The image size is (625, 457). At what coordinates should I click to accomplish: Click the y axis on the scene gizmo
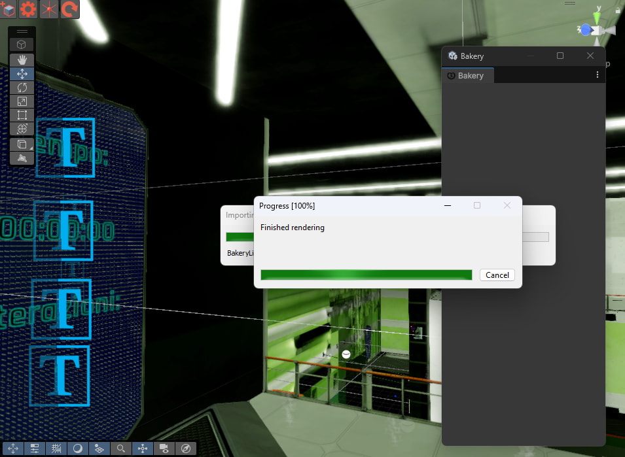(598, 14)
